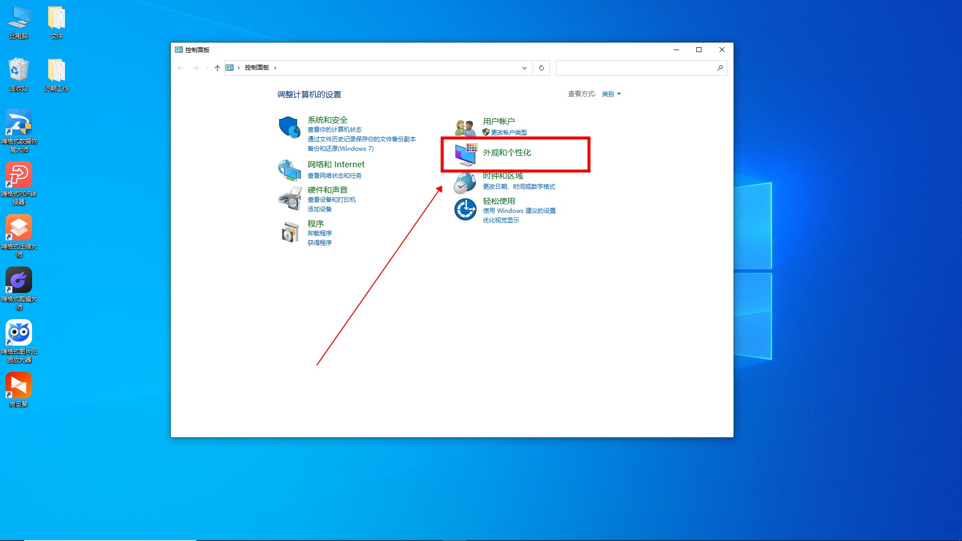Open the 硬件和声音 printer icon
Viewport: 962px width, 541px height.
[289, 198]
